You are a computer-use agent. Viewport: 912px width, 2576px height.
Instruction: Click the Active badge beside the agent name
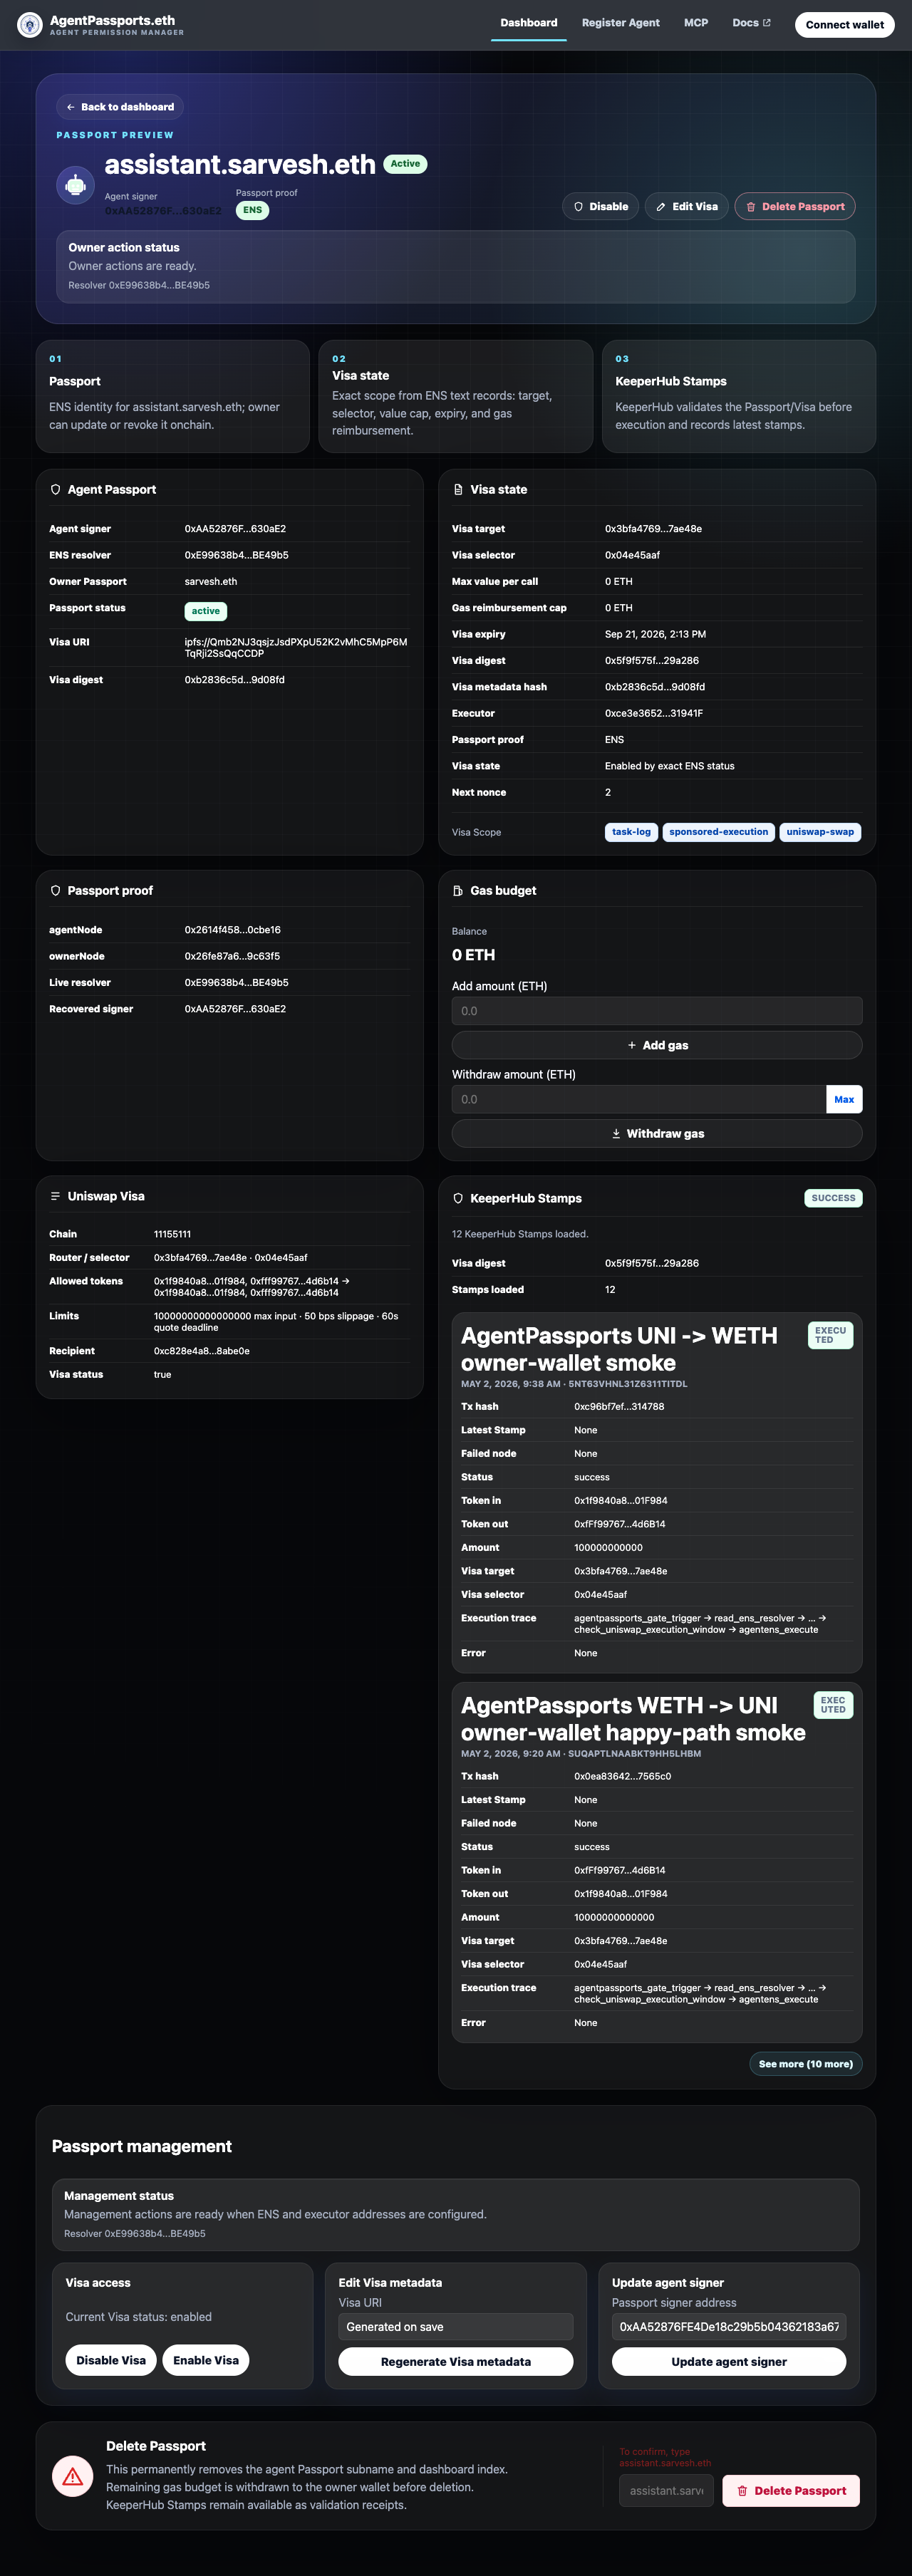405,164
